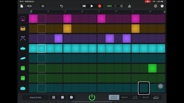
Task: Switch to the チャンス mode tab
Action: (146, 97)
